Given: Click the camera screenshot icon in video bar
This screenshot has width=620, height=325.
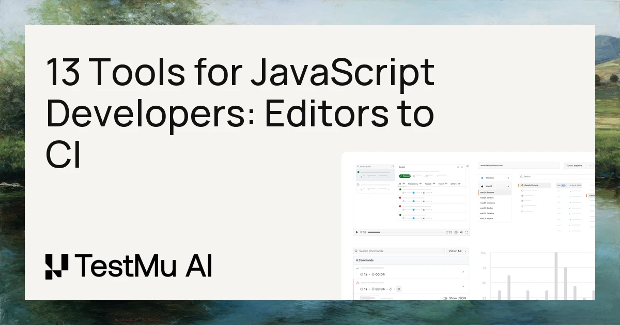Looking at the screenshot, I should tap(456, 232).
